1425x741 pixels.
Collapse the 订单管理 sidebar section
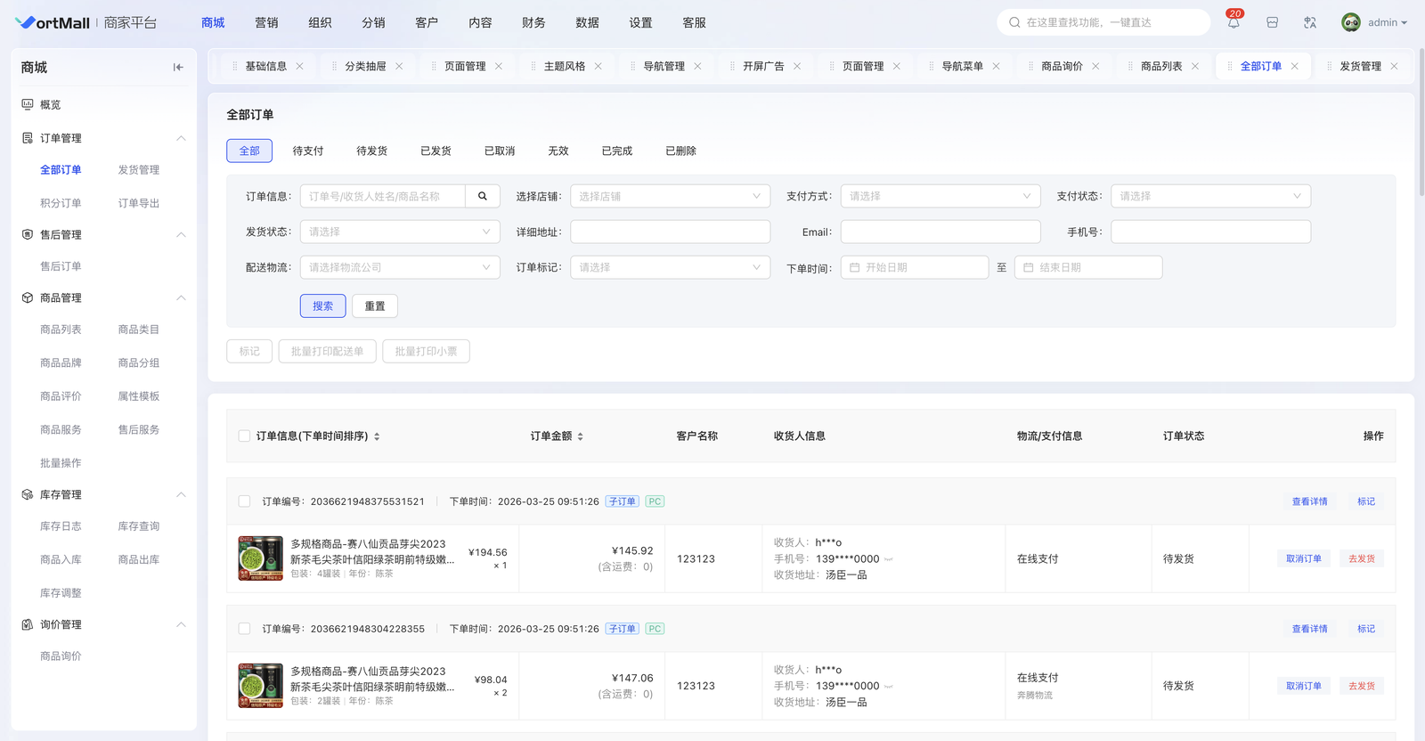pos(181,138)
